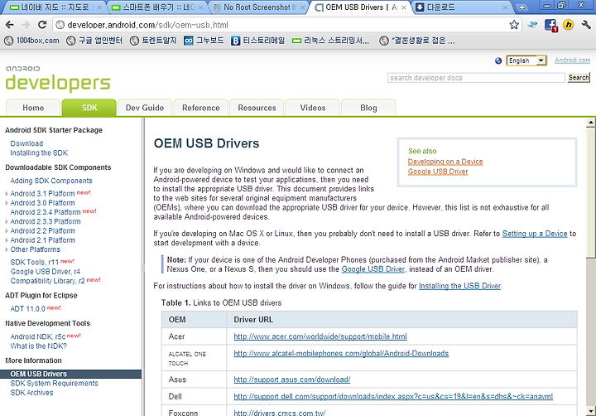Close the No Root Screenshot tab

coord(303,7)
